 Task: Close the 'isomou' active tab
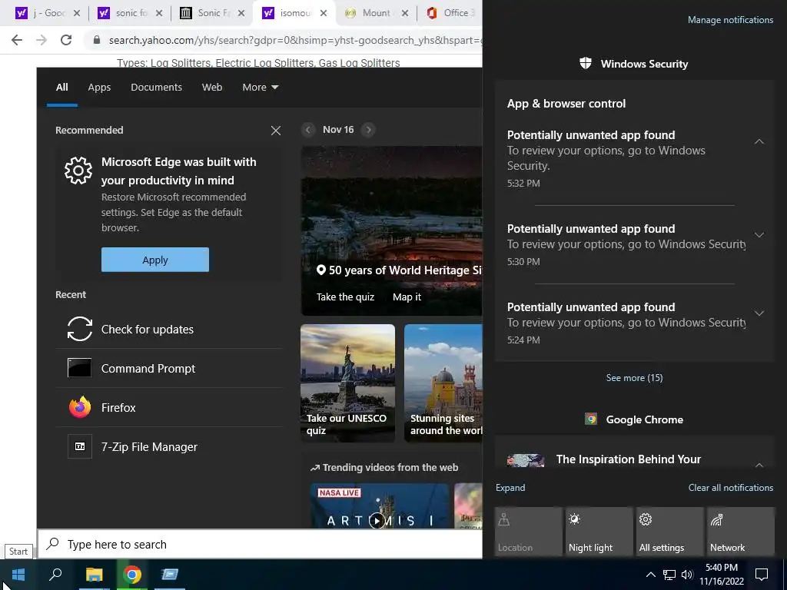[324, 13]
